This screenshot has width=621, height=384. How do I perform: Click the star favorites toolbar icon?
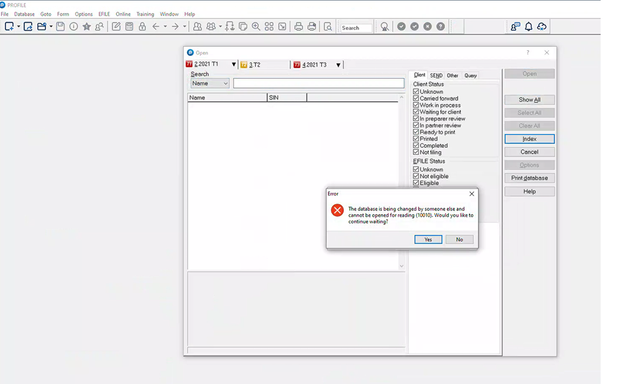(x=87, y=27)
